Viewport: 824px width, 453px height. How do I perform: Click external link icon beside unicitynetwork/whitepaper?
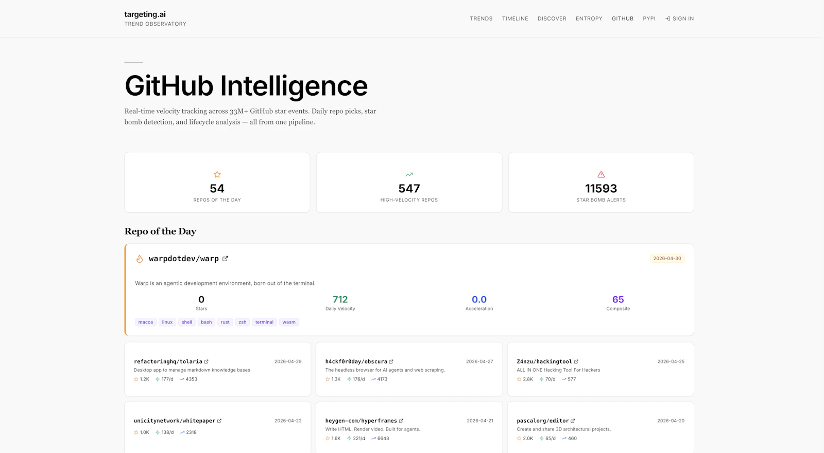[x=219, y=421]
